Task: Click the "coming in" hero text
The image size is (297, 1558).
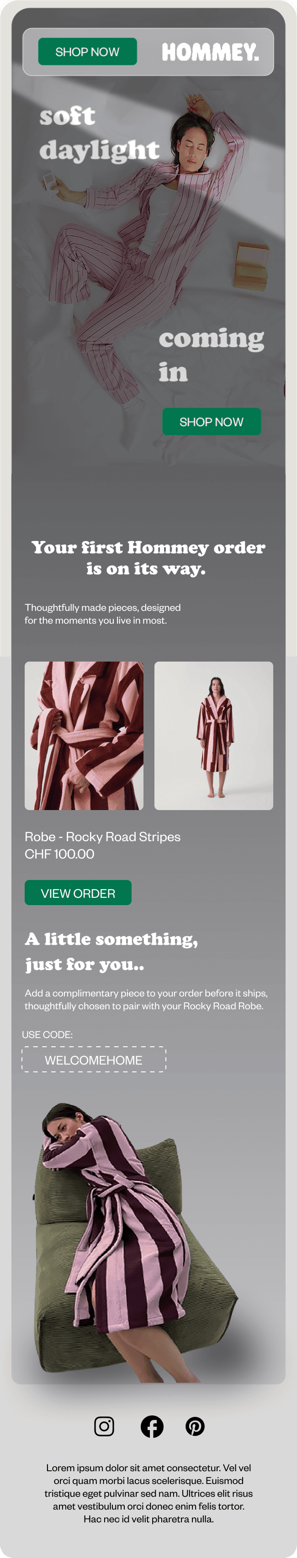Action: tap(212, 355)
